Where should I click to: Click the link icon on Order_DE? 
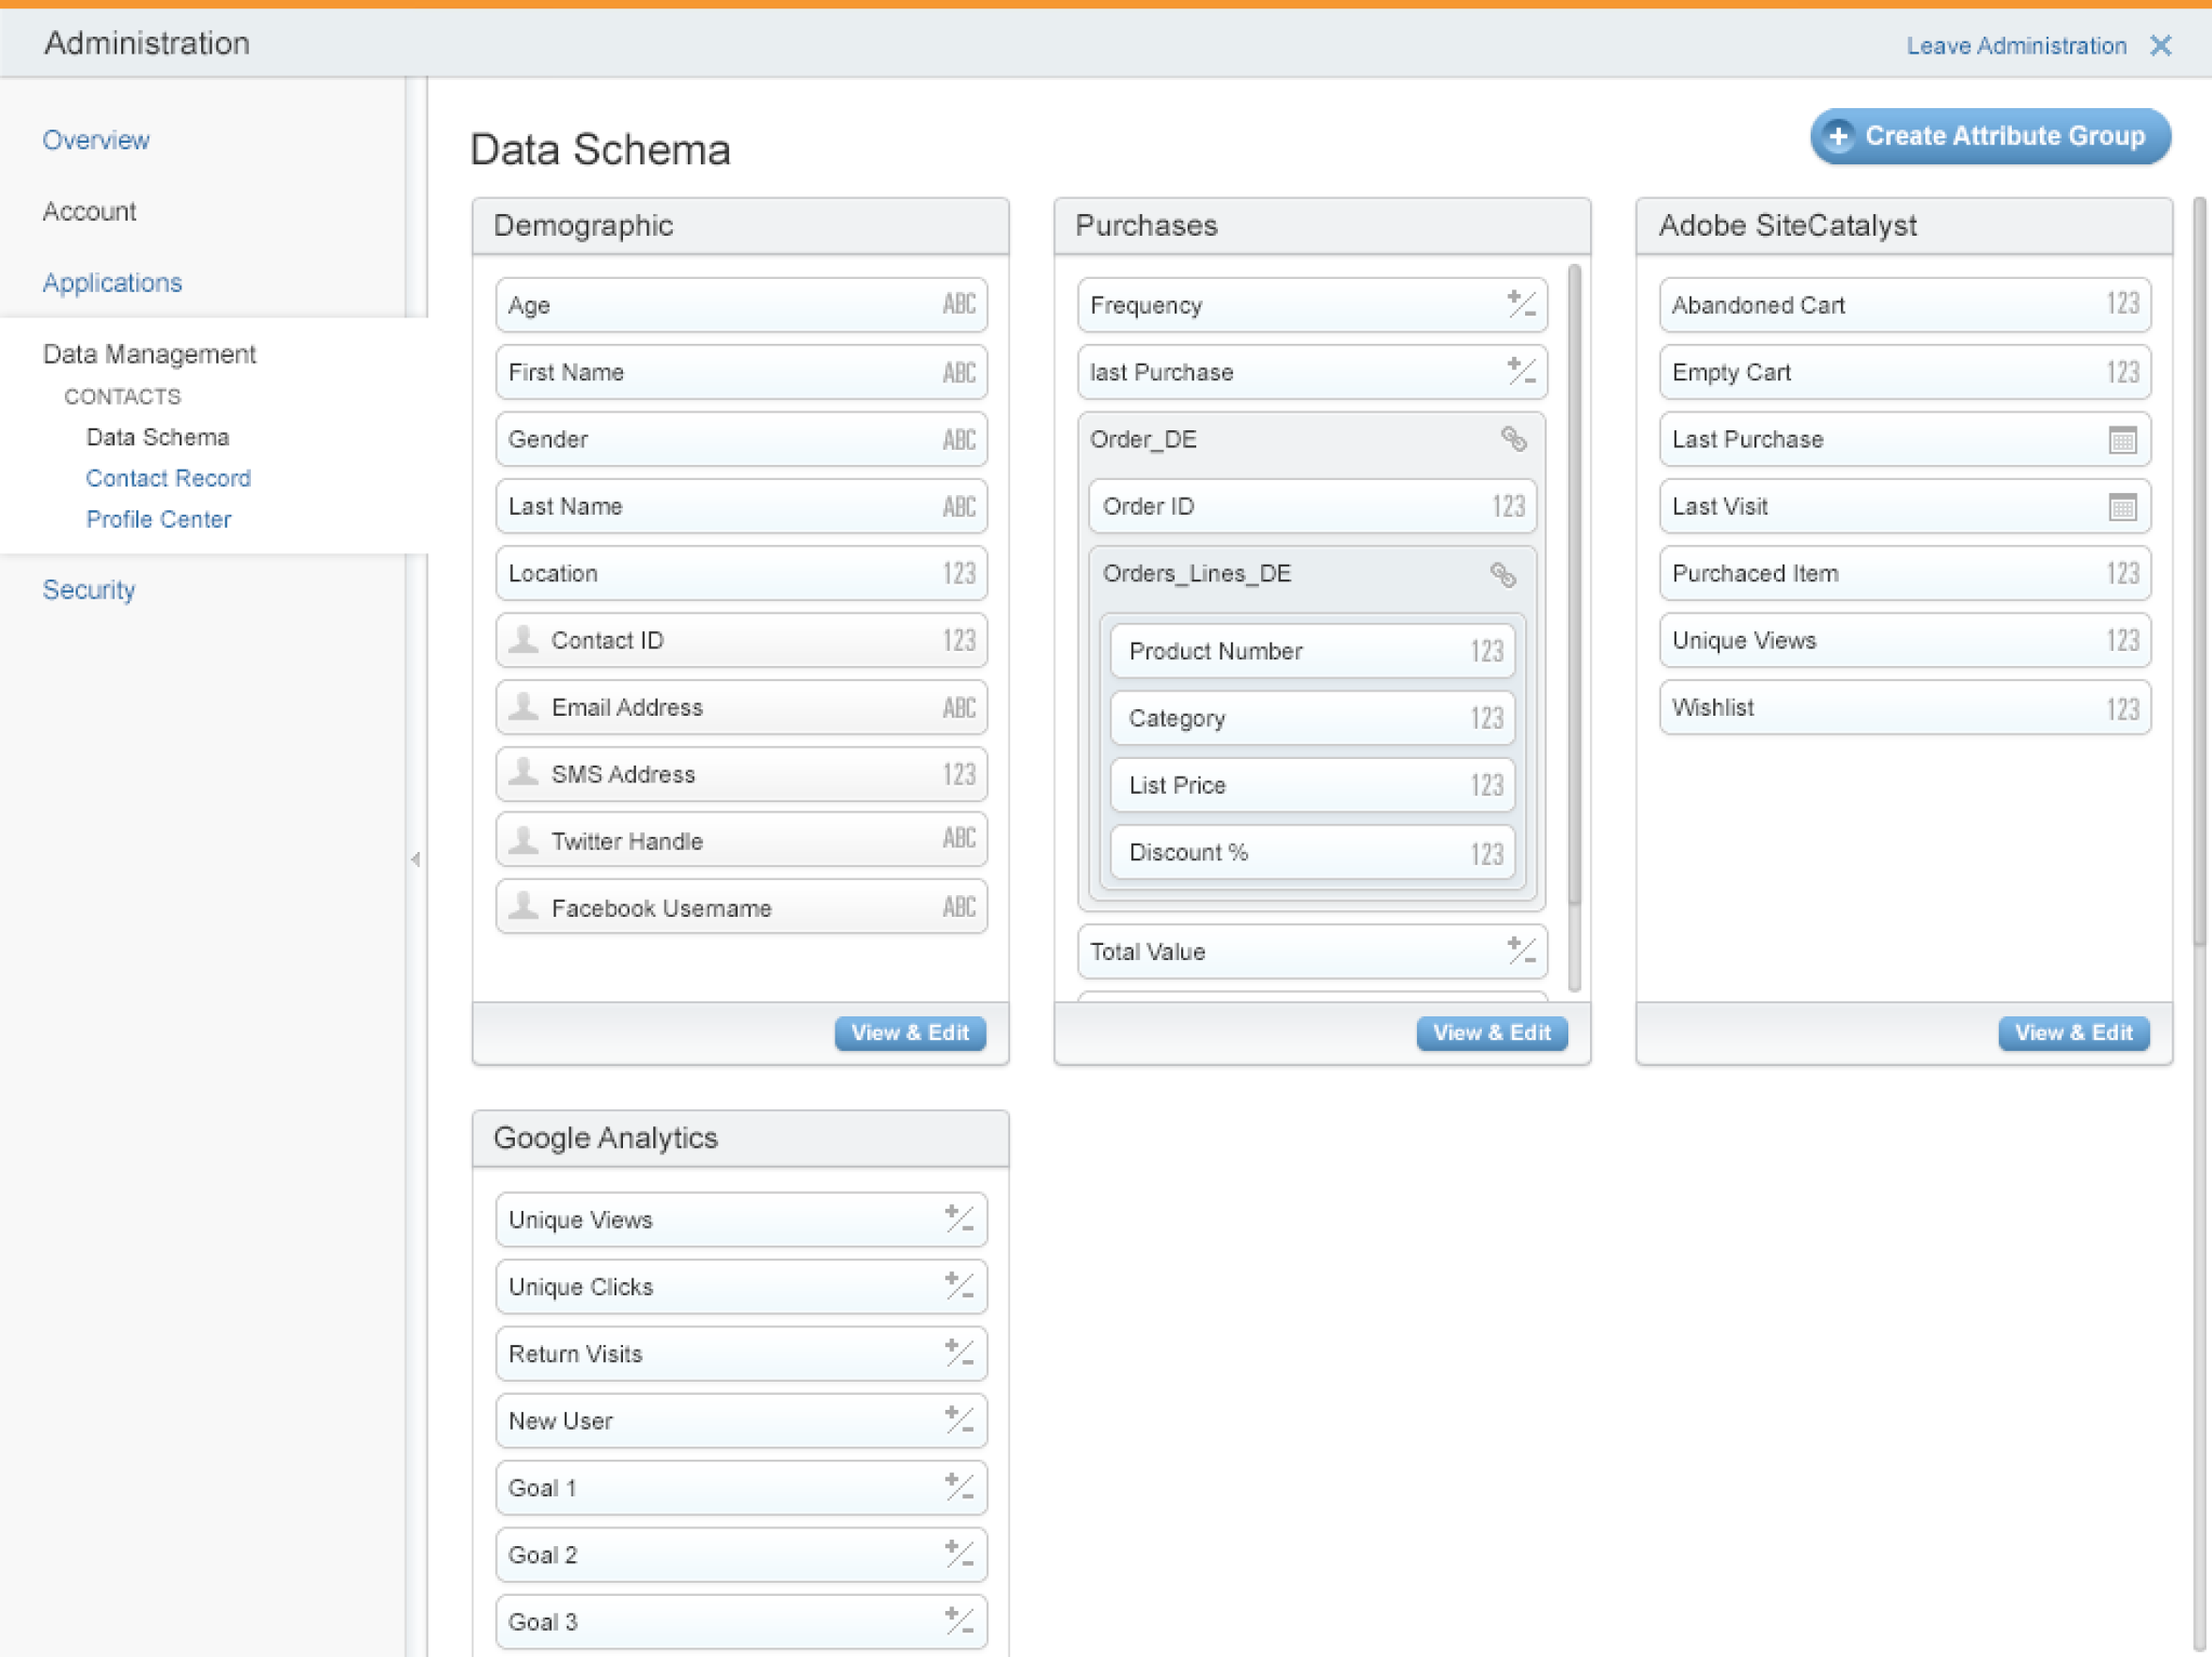pos(1513,439)
